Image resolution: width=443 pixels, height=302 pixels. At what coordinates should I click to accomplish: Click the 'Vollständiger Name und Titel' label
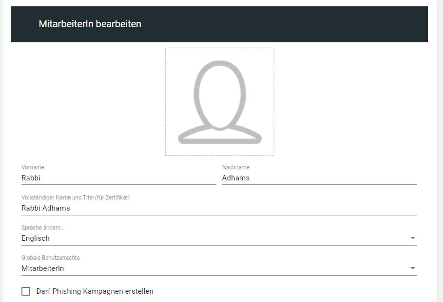[76, 197]
